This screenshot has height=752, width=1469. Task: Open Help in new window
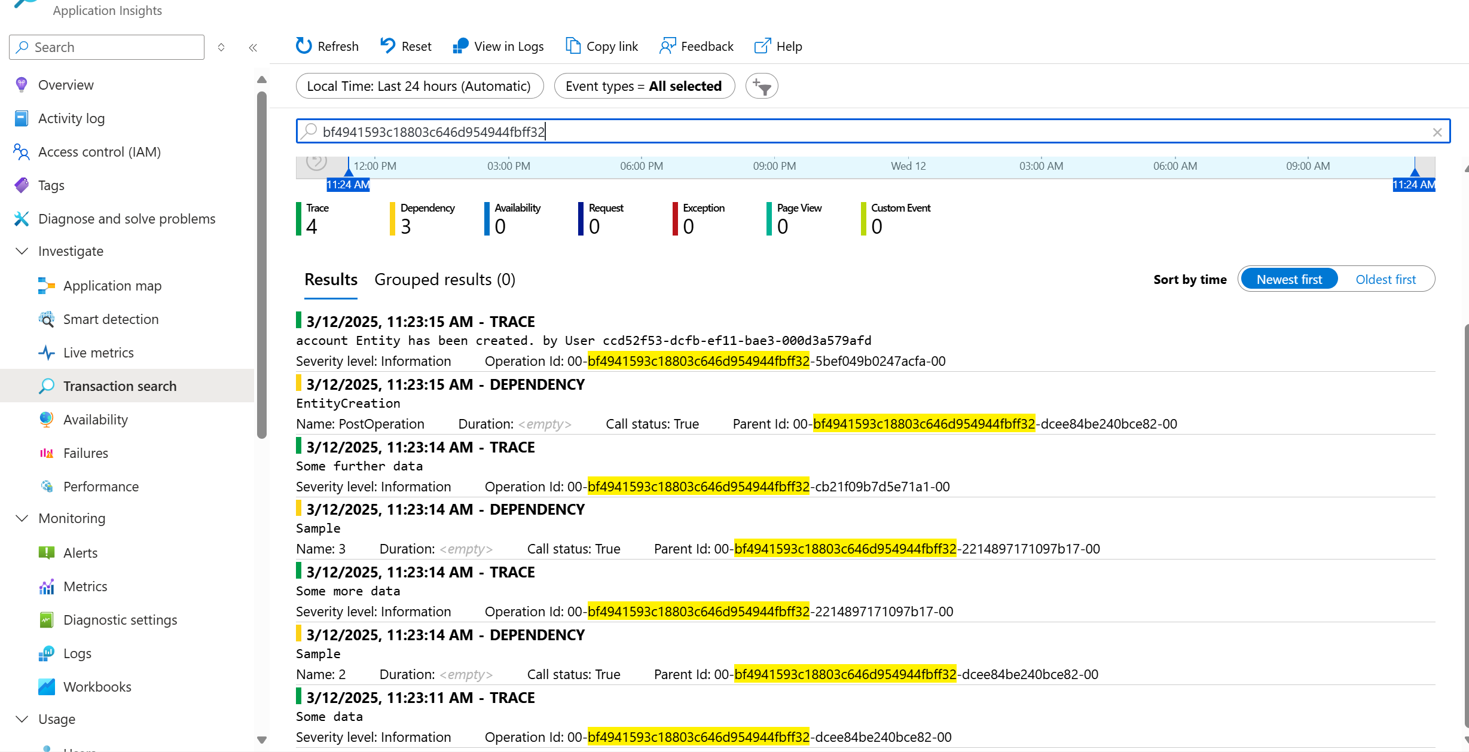click(778, 46)
